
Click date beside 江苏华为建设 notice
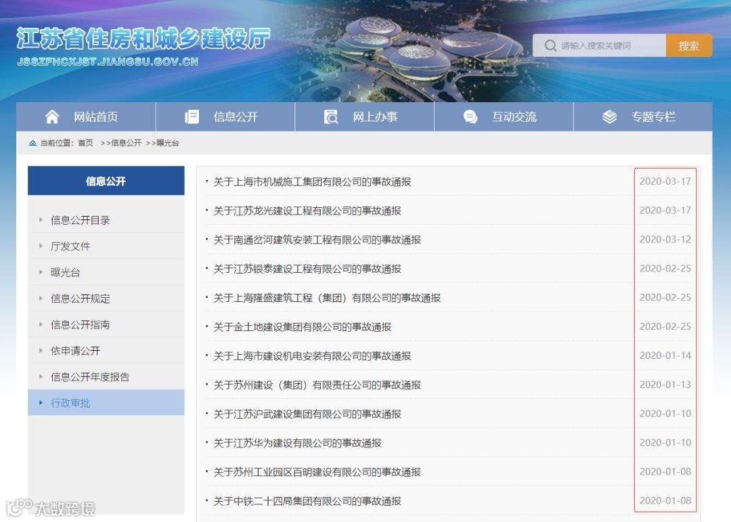(x=665, y=443)
